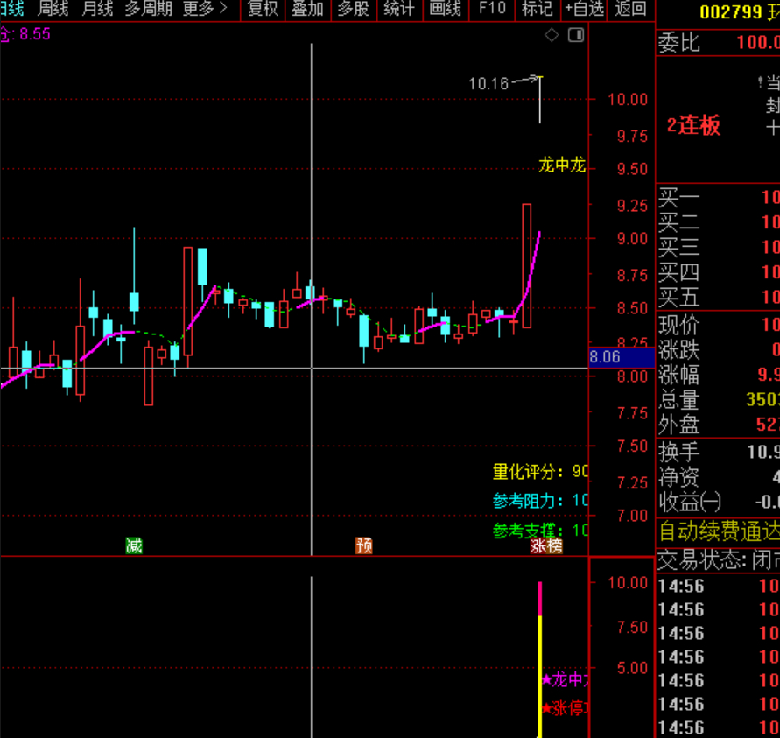
Task: Click the 自动续费通达 notice link
Action: [x=718, y=531]
